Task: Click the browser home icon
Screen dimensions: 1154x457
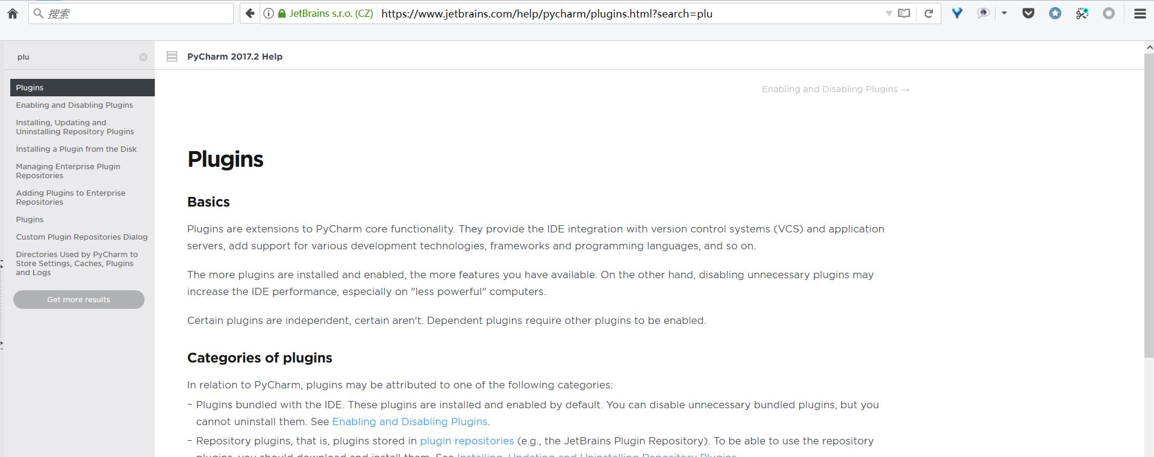Action: tap(13, 13)
